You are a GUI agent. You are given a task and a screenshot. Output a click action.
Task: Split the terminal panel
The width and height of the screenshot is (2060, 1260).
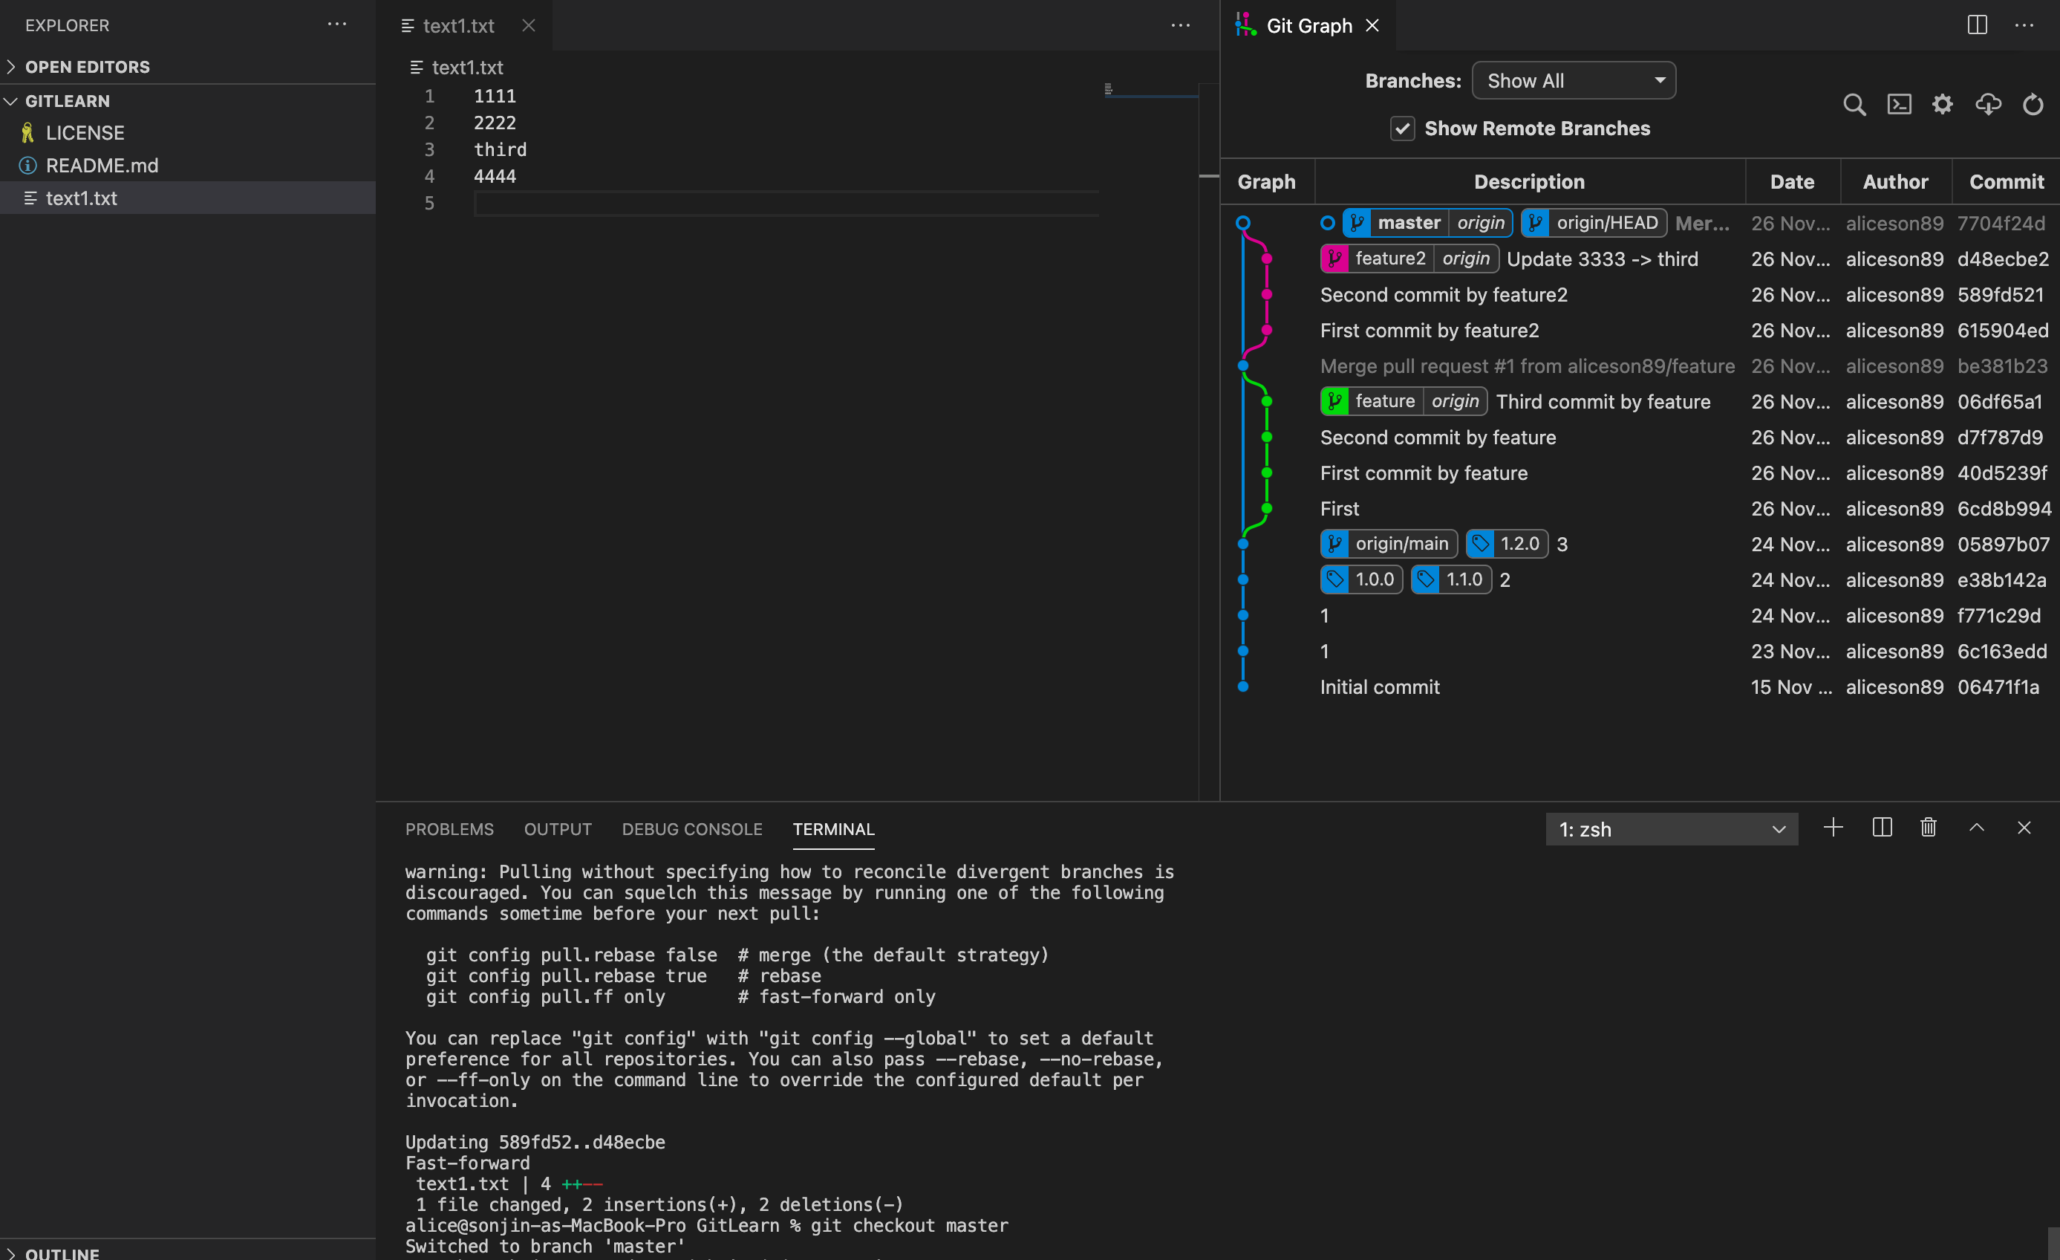(1882, 828)
